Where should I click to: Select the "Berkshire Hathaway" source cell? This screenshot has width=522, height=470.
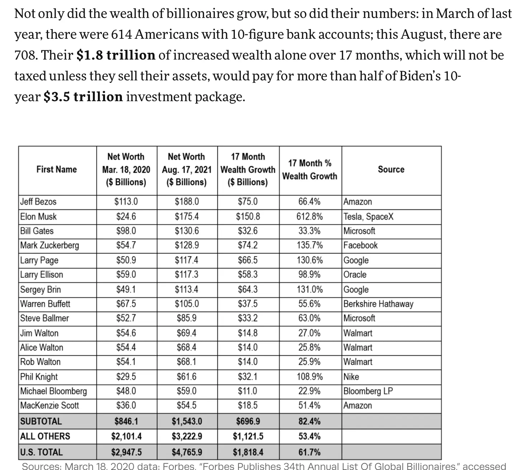point(378,304)
